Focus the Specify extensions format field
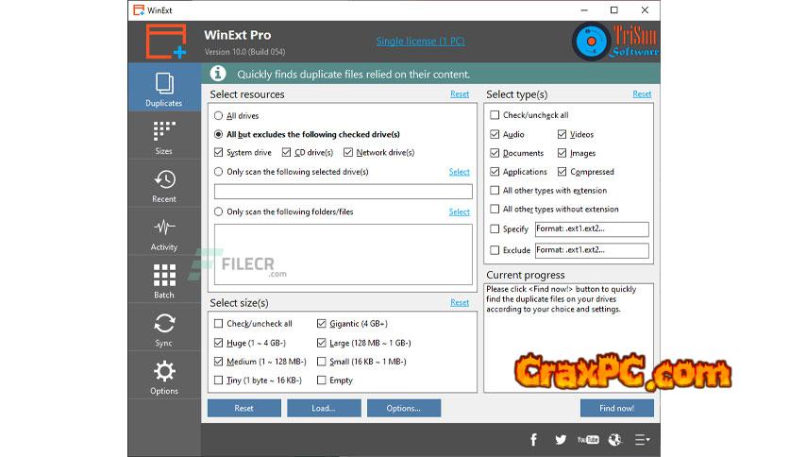Screen dimensions: 789x457 coord(592,229)
